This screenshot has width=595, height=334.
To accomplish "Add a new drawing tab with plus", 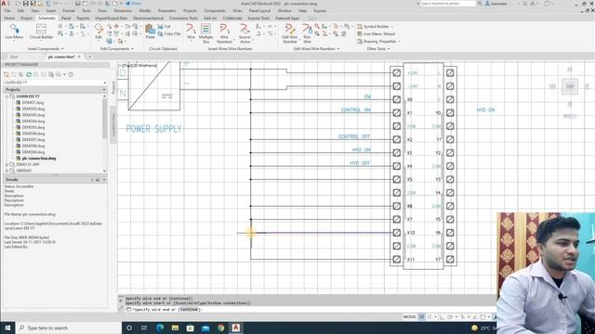I will point(90,57).
